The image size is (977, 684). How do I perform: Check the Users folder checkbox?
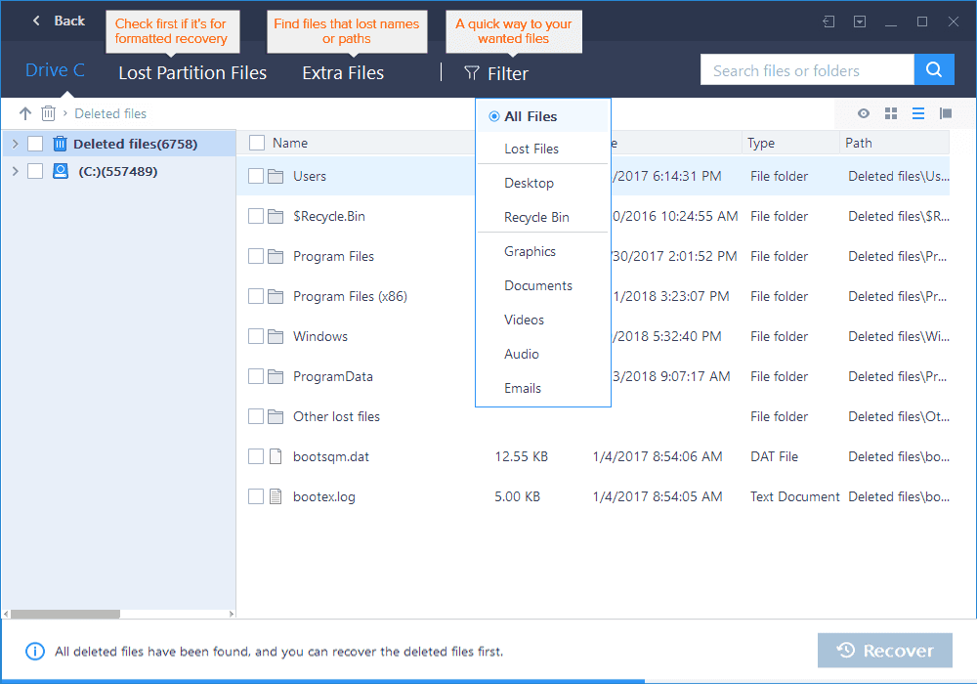click(x=256, y=177)
